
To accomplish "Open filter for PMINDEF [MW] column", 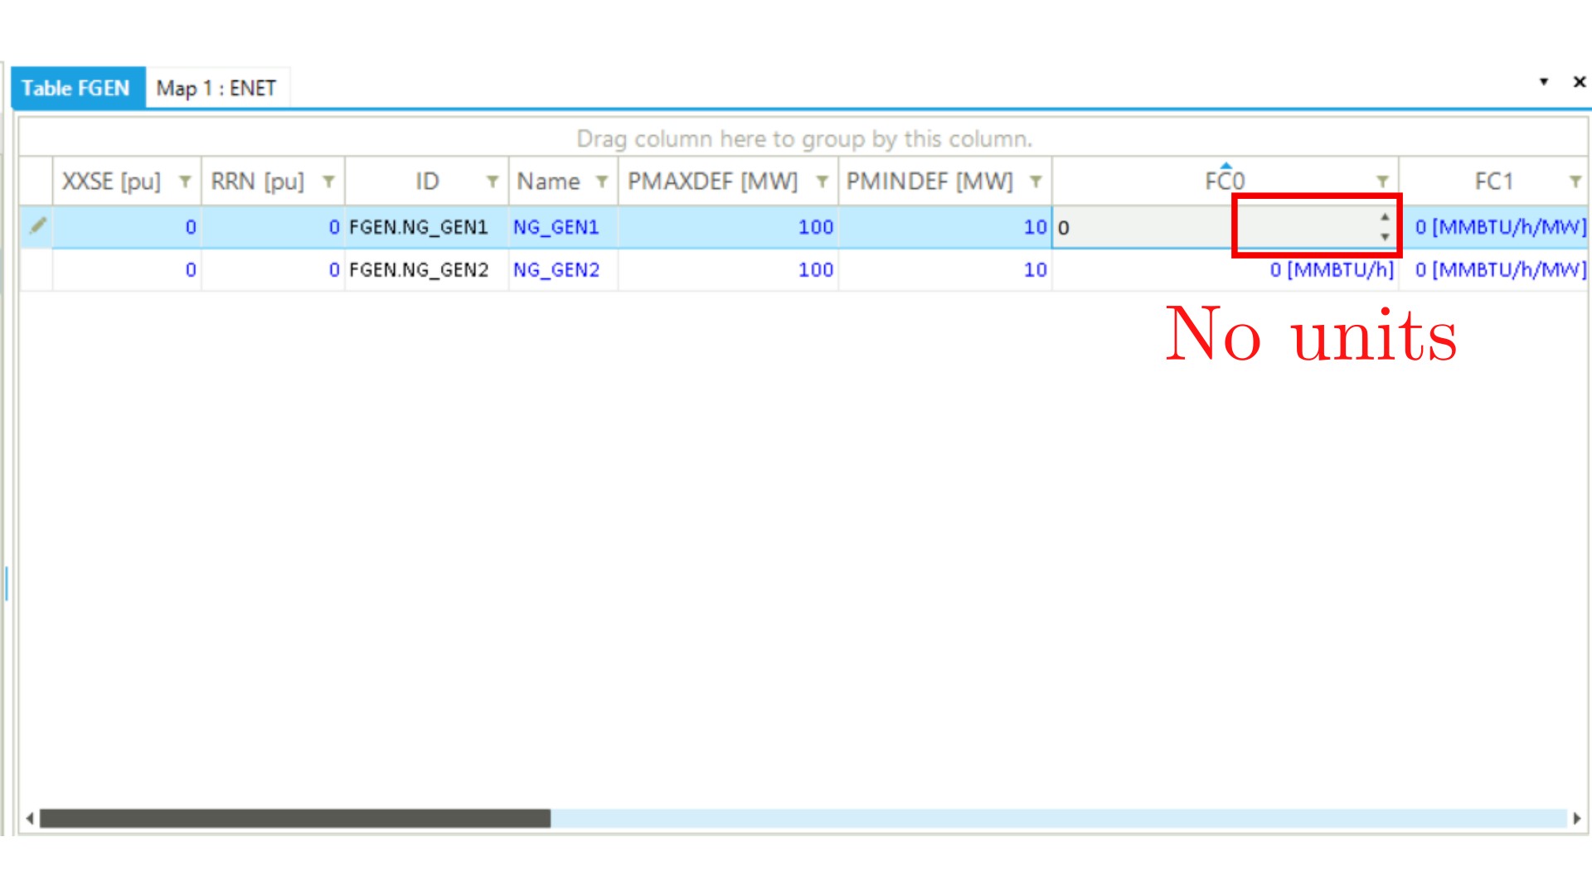I will tap(1036, 181).
